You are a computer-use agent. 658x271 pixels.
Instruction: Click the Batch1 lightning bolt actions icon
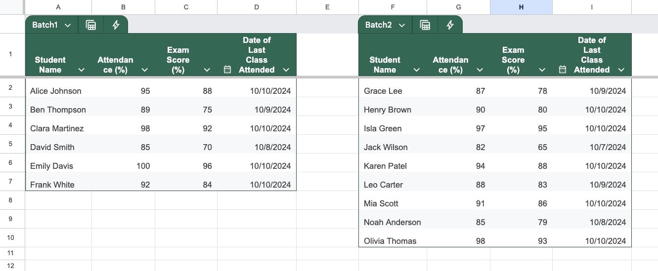(x=116, y=25)
